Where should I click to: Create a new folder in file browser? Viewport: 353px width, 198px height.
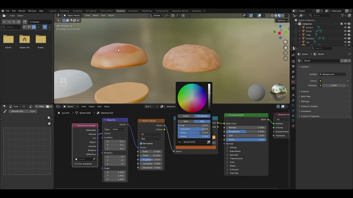tap(25, 22)
